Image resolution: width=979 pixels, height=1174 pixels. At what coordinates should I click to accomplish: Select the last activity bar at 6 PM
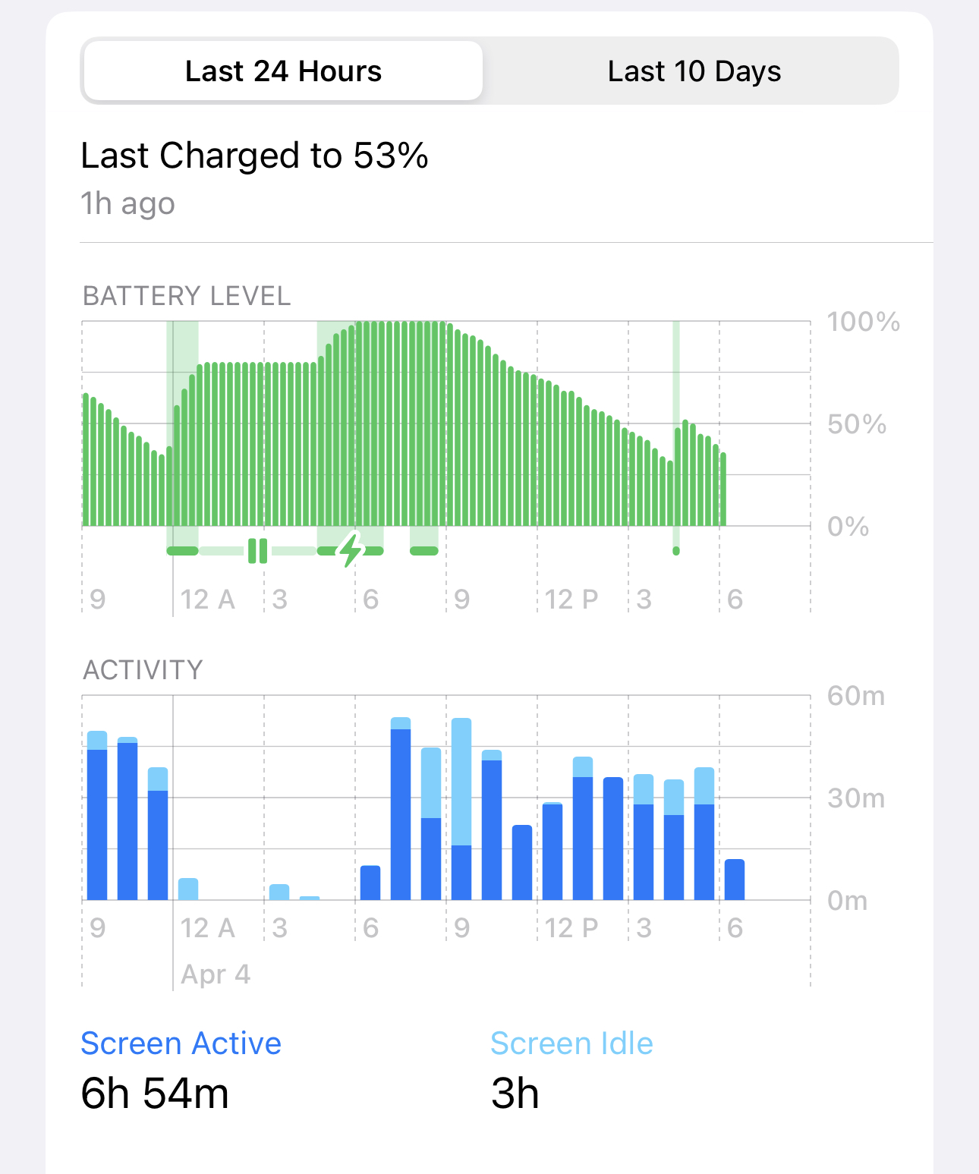click(x=735, y=880)
